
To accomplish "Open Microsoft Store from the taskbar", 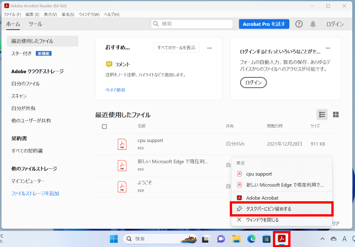I will 266,239.
